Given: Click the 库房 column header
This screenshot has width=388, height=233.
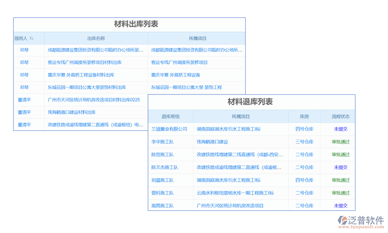Looking at the screenshot, I should [304, 116].
